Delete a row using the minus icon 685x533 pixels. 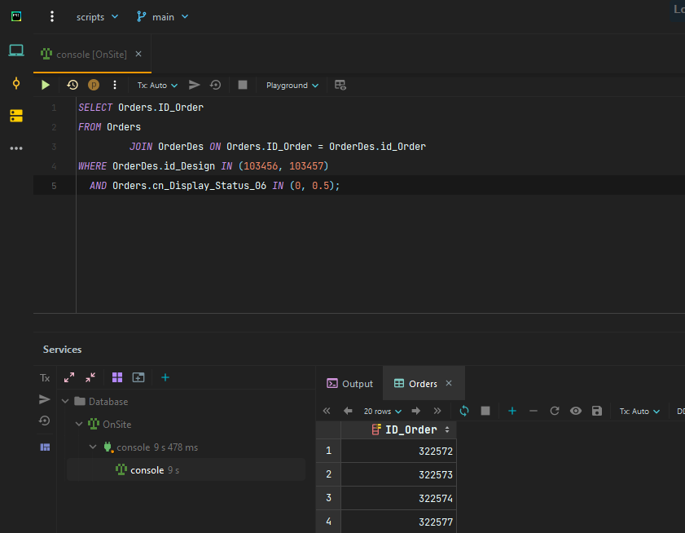(534, 411)
